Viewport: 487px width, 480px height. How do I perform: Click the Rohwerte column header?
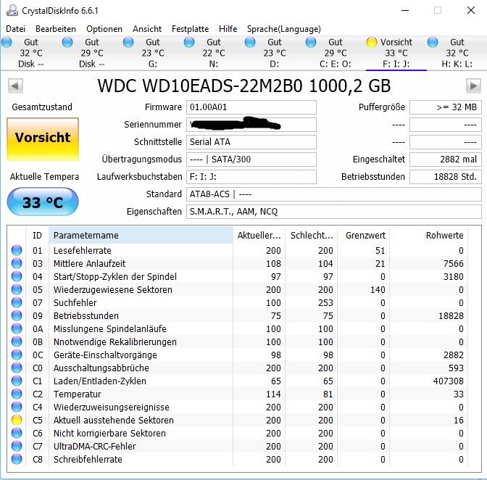pyautogui.click(x=428, y=235)
